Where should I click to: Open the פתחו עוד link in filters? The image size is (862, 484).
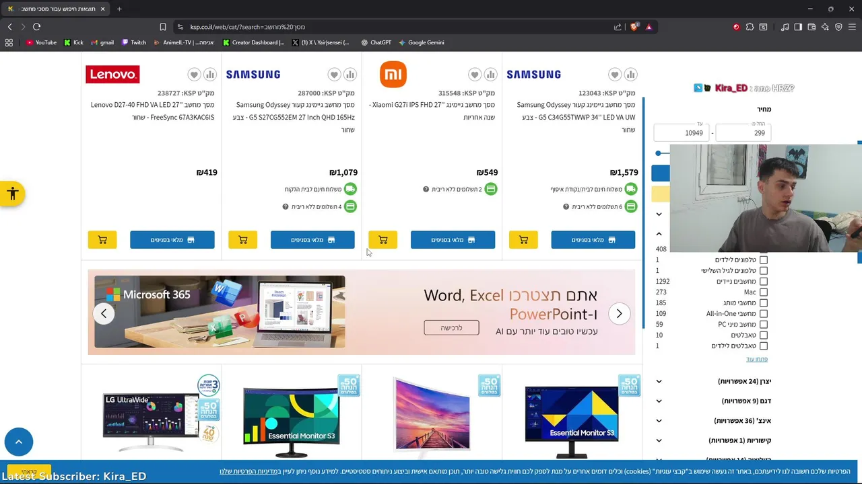[757, 359]
